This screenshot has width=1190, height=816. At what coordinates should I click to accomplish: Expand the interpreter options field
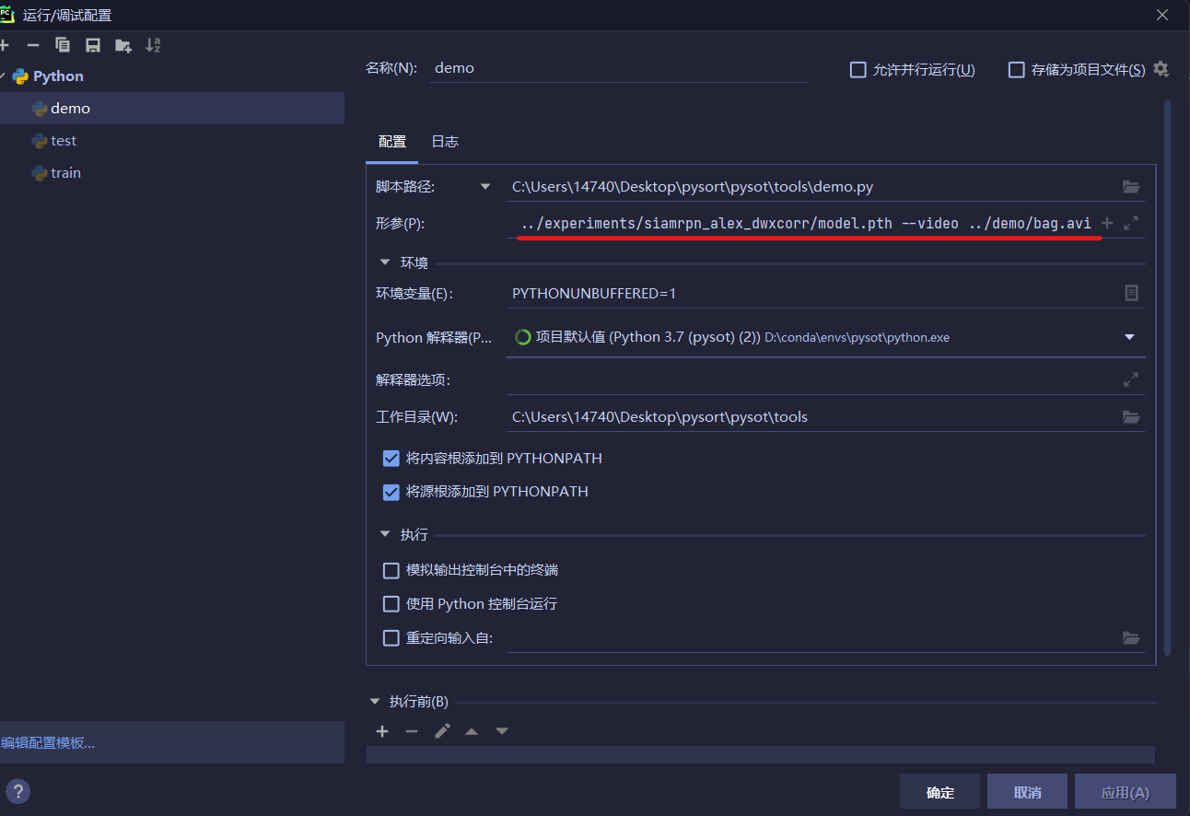tap(1131, 379)
